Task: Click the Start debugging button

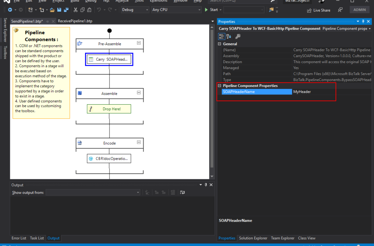Action: pyautogui.click(x=211, y=10)
